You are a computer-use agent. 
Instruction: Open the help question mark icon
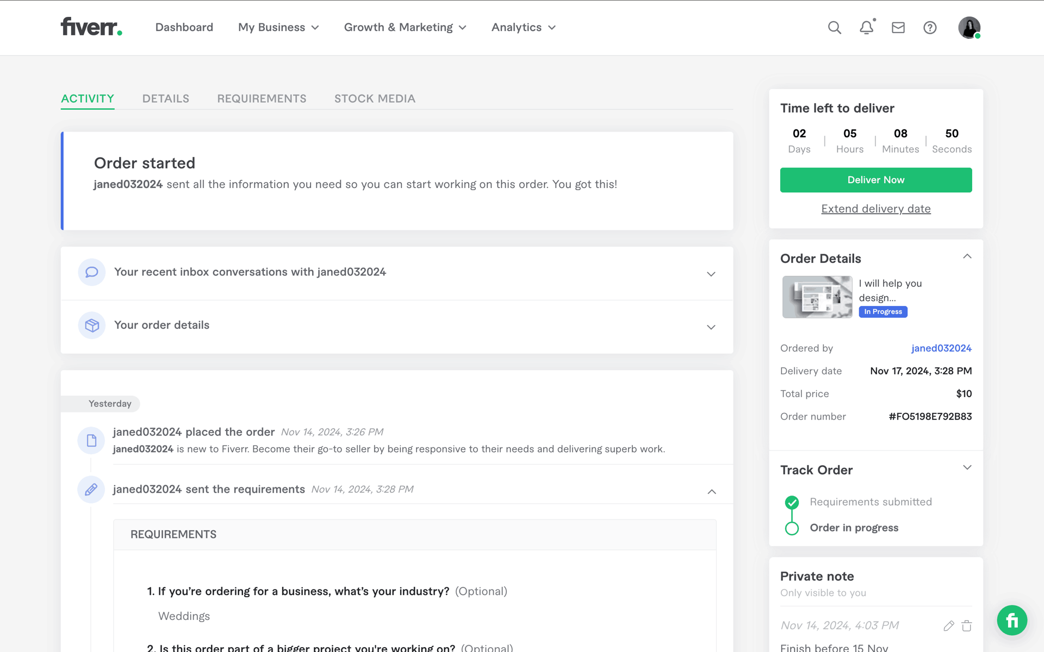click(930, 28)
